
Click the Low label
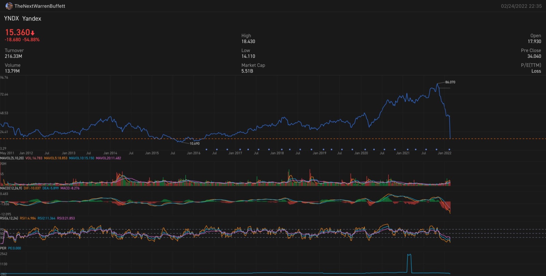click(x=246, y=50)
